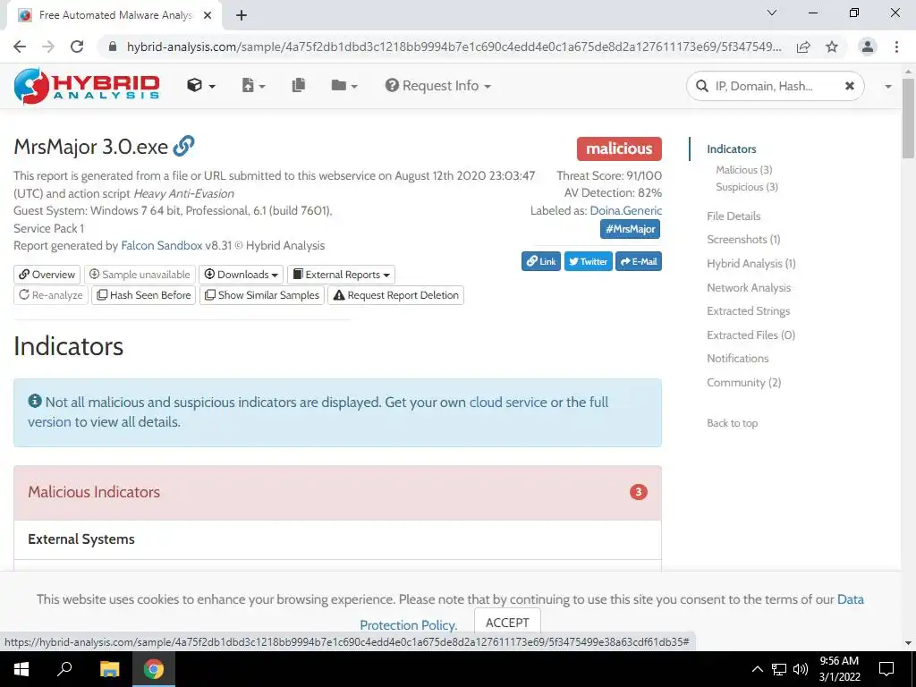Go to Extracted Strings section
Viewport: 916px width, 687px height.
(x=749, y=310)
